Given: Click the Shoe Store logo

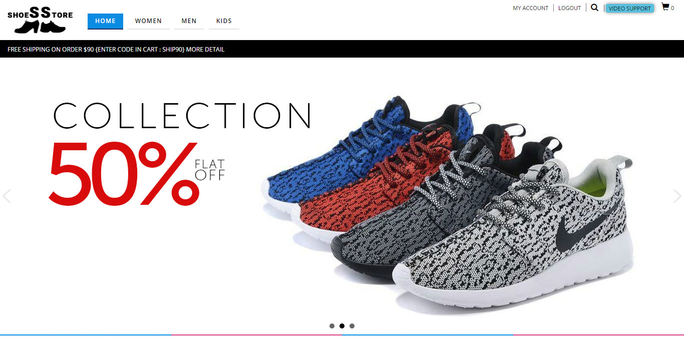Looking at the screenshot, I should pyautogui.click(x=40, y=20).
